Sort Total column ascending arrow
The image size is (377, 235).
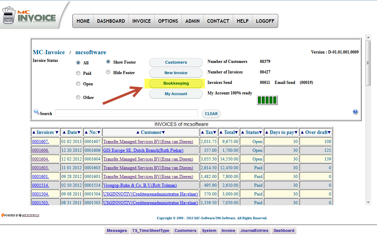click(221, 133)
